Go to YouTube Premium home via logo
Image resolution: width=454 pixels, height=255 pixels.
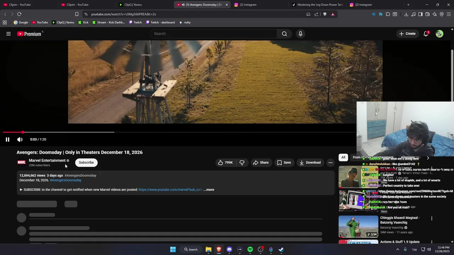click(29, 34)
